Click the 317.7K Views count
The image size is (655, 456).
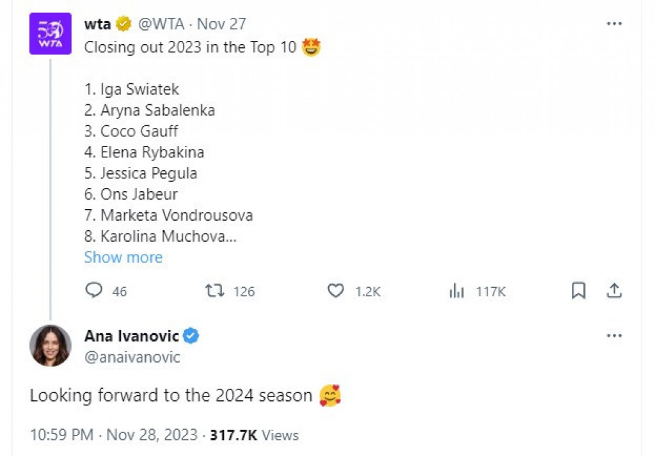click(x=254, y=435)
